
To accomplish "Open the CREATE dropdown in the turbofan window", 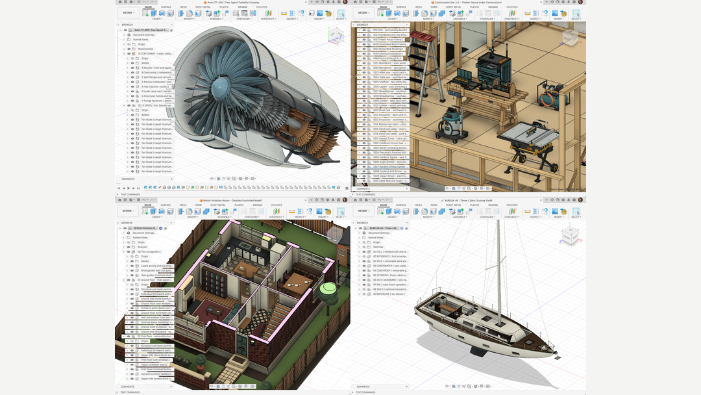I will tap(156, 19).
